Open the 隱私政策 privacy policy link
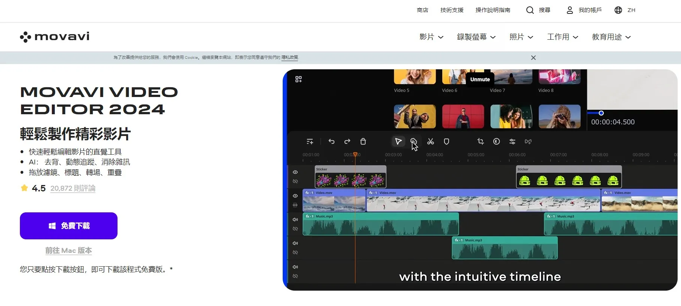This screenshot has height=306, width=681. (x=290, y=57)
